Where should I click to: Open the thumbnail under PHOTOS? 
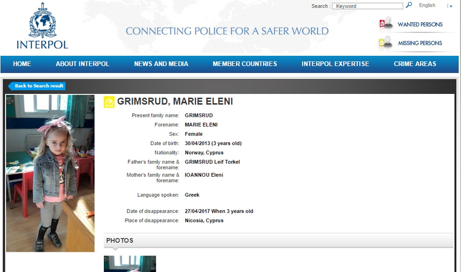(130, 264)
